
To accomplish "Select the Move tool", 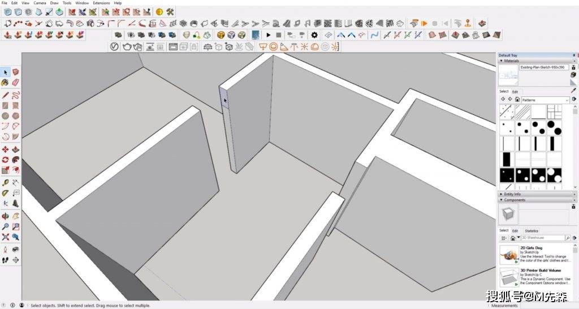I will (x=6, y=149).
